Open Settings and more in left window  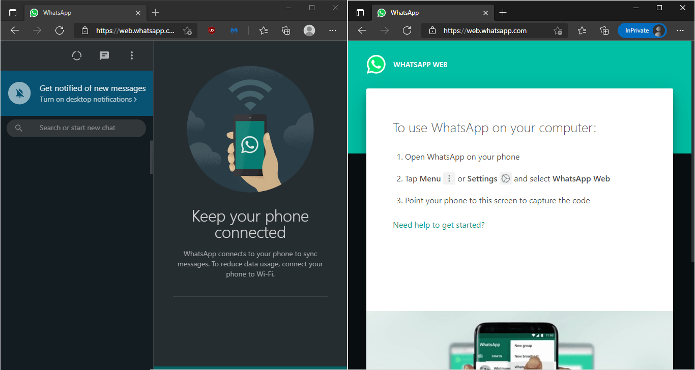(333, 30)
